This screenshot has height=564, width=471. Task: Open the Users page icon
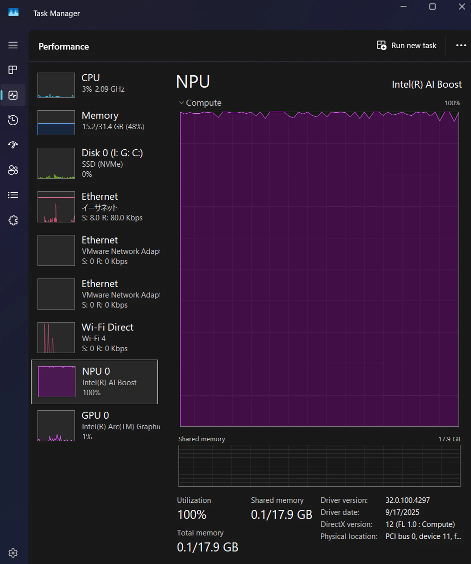coord(13,170)
